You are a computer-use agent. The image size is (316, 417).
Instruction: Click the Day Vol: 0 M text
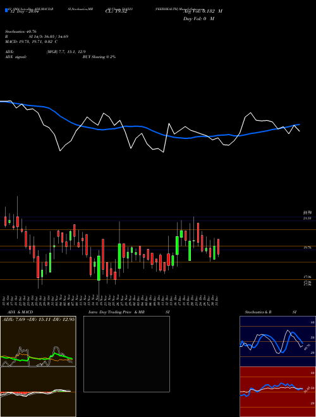(x=198, y=18)
